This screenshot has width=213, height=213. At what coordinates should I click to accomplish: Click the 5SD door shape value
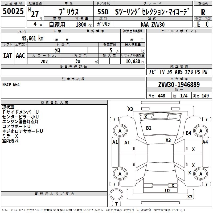pos(103,12)
